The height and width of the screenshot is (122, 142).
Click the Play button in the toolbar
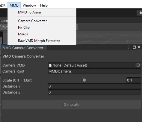tap(140, 13)
